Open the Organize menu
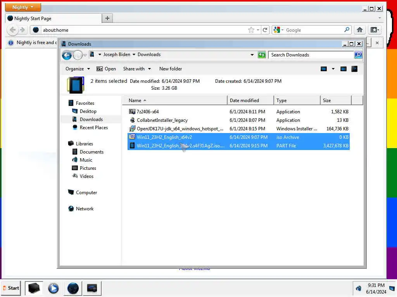This screenshot has height=297, width=397. [x=78, y=69]
